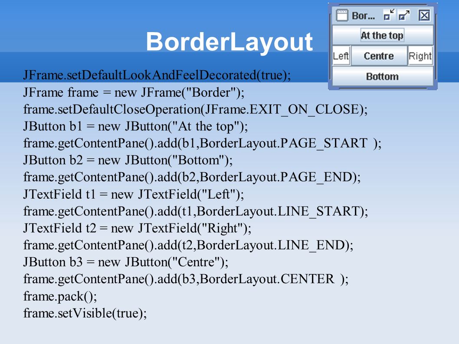459x344 pixels.
Task: Click the 'JButton b2 = new JButton("Bottom")' line
Action: pyautogui.click(x=128, y=161)
